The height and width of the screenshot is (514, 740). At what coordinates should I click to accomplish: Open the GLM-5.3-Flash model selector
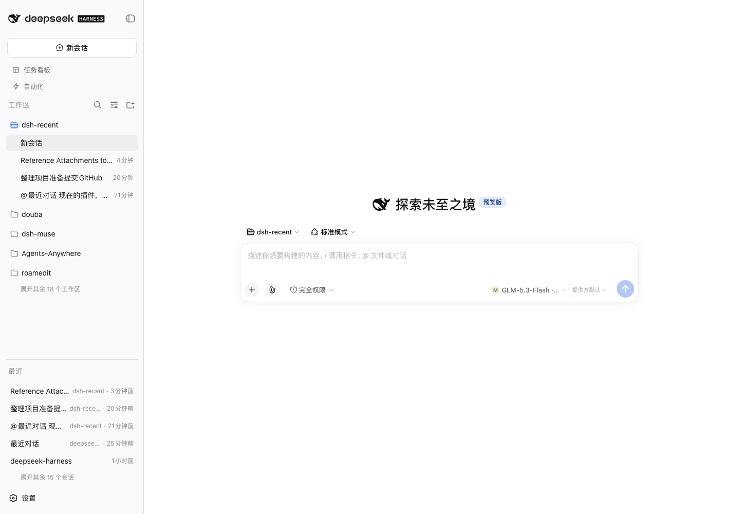coord(529,290)
